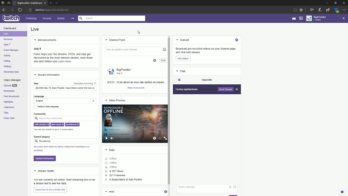Enable Restrict Chat Language checkbox

(x=35, y=106)
